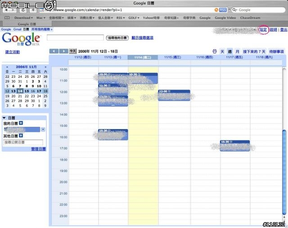This screenshot has width=288, height=228.
Task: Open the 金融相關 bookmarks folder
Action: 56,18
